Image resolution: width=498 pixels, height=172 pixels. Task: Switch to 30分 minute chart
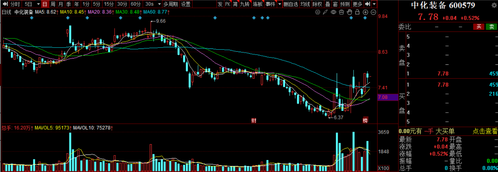(122, 4)
